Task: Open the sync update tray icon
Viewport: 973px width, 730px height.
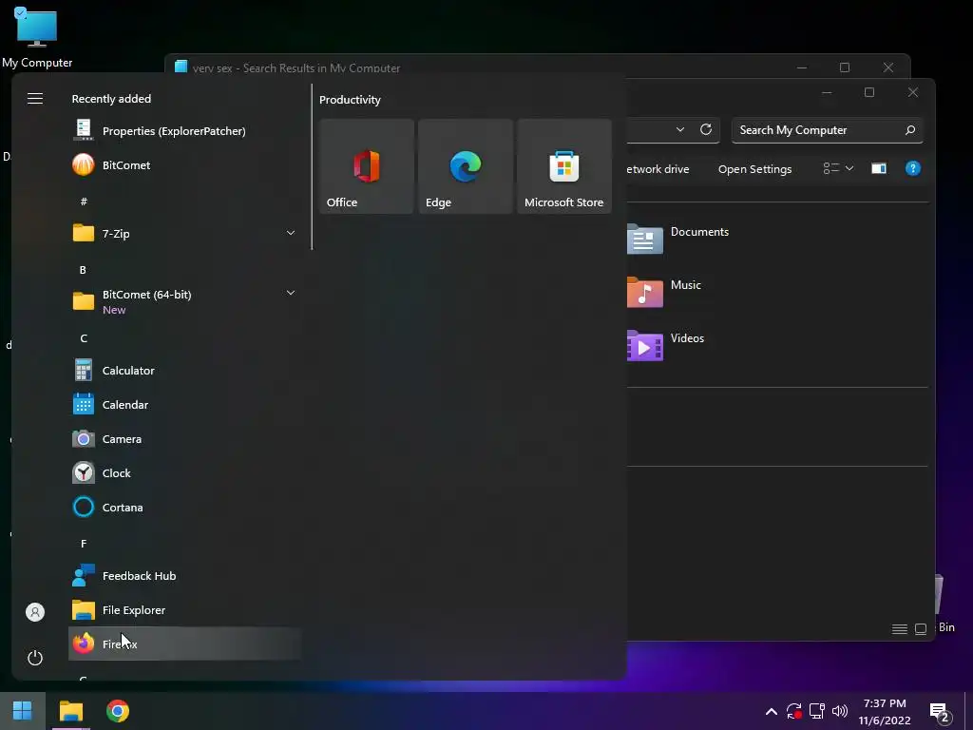Action: [794, 711]
